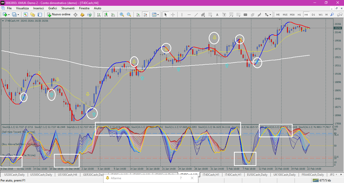Select the parallel lines channel tool
Screen dimensions: 344x183
point(252,15)
